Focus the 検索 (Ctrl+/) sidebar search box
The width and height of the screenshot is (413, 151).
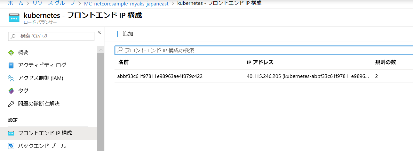(x=51, y=36)
